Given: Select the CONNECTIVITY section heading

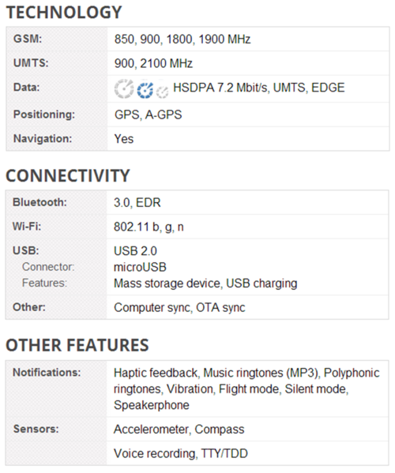Looking at the screenshot, I should [x=68, y=175].
